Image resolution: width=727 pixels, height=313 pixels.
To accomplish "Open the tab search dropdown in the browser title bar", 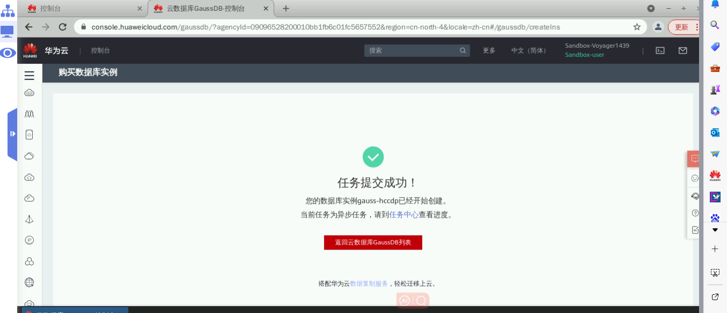I will pyautogui.click(x=651, y=9).
